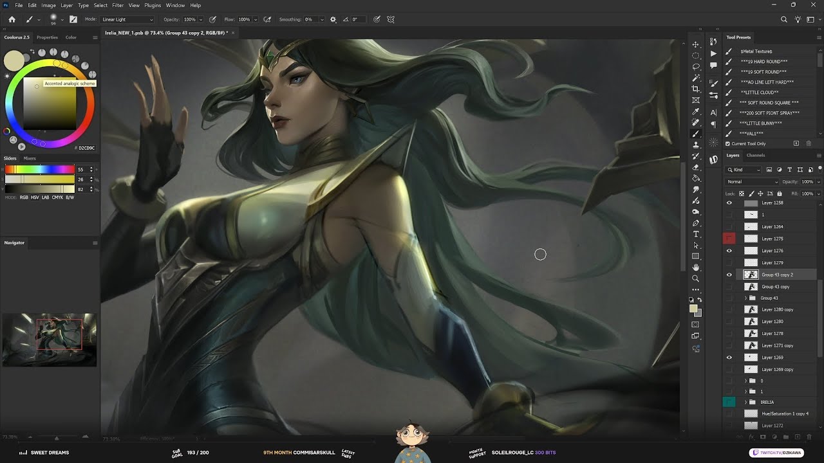Select the Pen tool
824x463 pixels.
pyautogui.click(x=695, y=223)
